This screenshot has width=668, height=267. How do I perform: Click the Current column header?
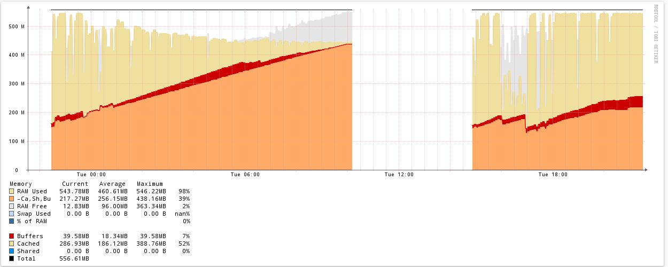click(75, 184)
